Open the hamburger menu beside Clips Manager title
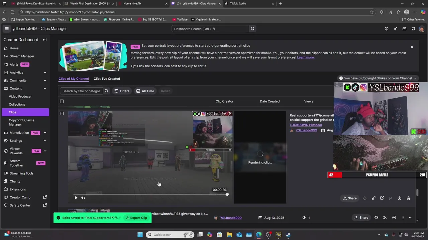 coord(6,29)
